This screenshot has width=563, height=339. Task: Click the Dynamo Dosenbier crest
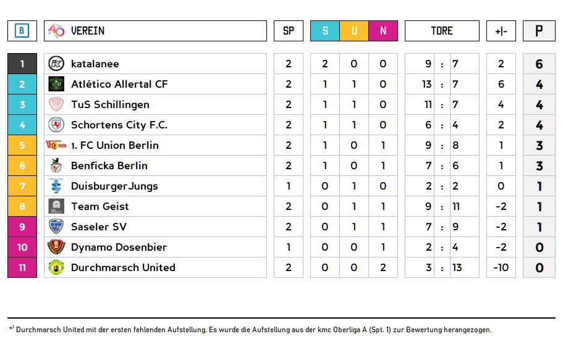[x=56, y=247]
